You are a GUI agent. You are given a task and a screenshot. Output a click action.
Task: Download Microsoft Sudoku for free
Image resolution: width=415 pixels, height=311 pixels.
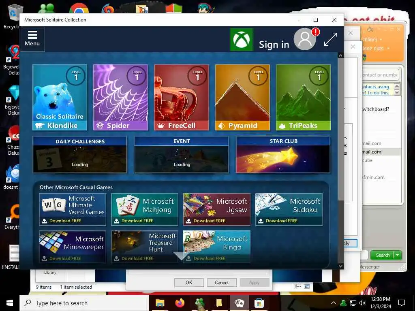pyautogui.click(x=289, y=209)
